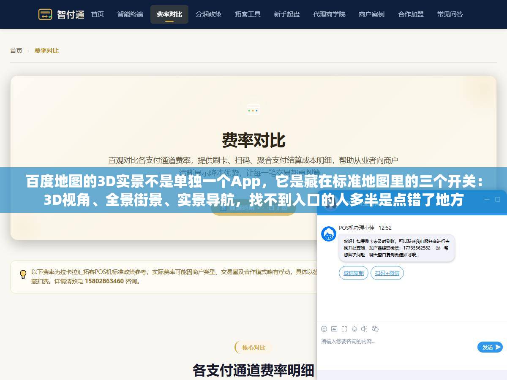Capture a screenshot in chat toolbar
Image resolution: width=507 pixels, height=380 pixels.
(x=344, y=328)
